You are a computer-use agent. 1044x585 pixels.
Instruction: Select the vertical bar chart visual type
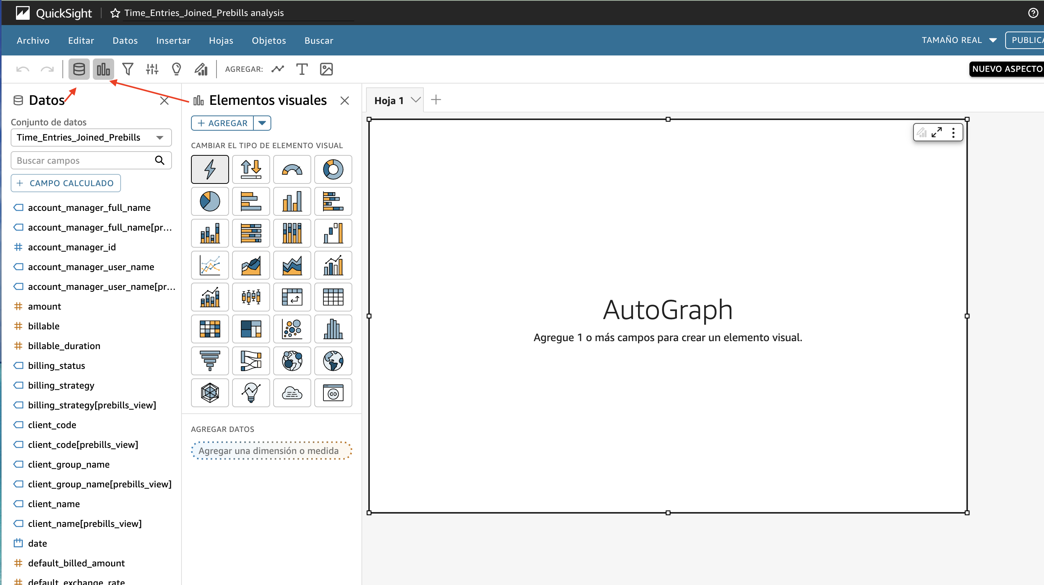[292, 201]
